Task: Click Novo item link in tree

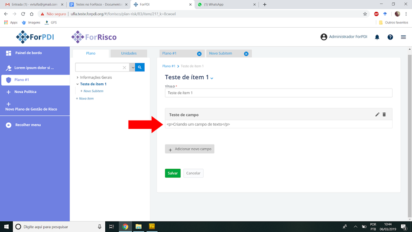Action: coord(84,98)
